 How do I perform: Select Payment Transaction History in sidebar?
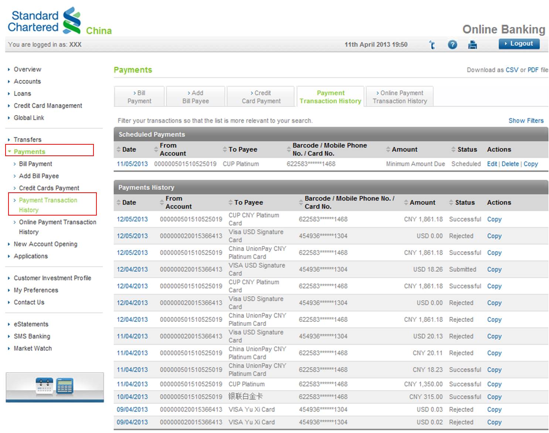48,205
